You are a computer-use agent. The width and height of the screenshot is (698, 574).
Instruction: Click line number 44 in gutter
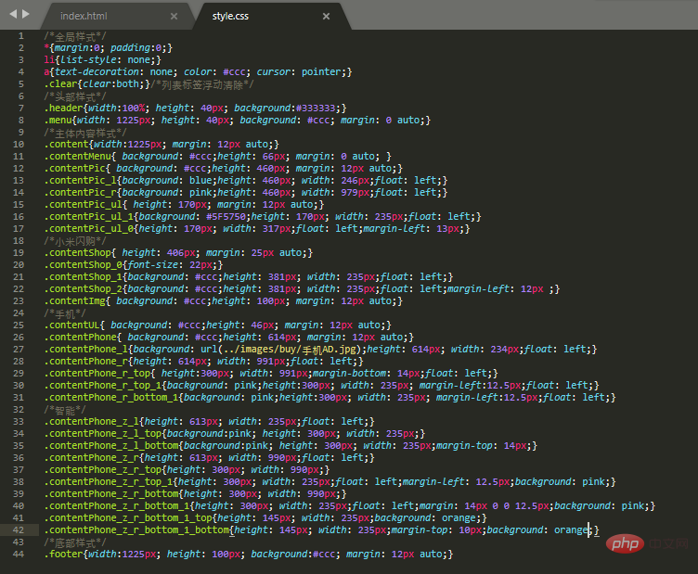19,554
